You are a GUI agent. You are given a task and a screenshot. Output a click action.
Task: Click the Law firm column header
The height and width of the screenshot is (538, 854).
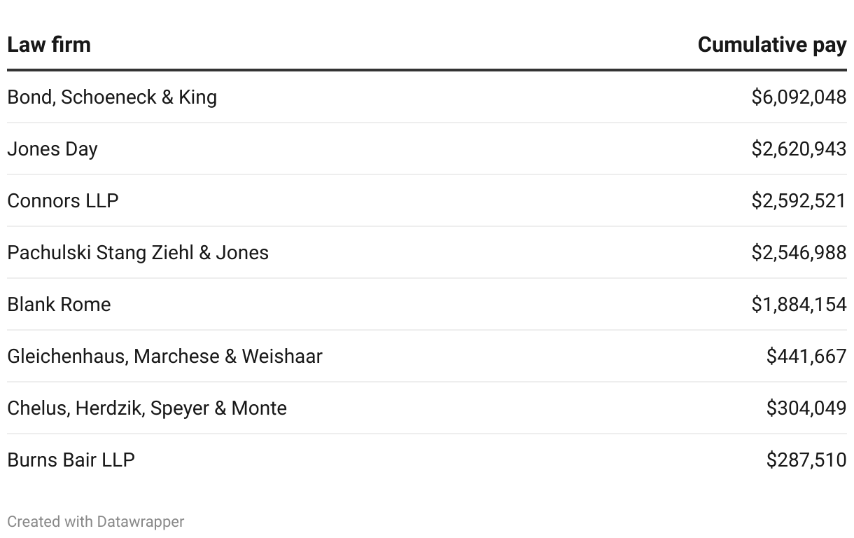tap(49, 45)
